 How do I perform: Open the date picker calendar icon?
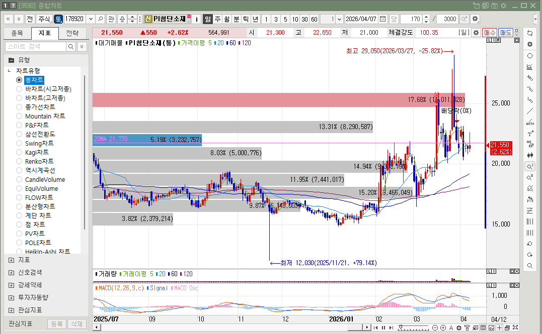point(382,19)
